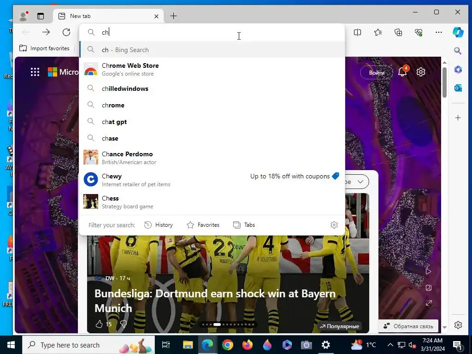
Task: Select chrome search suggestion
Action: coord(212,105)
